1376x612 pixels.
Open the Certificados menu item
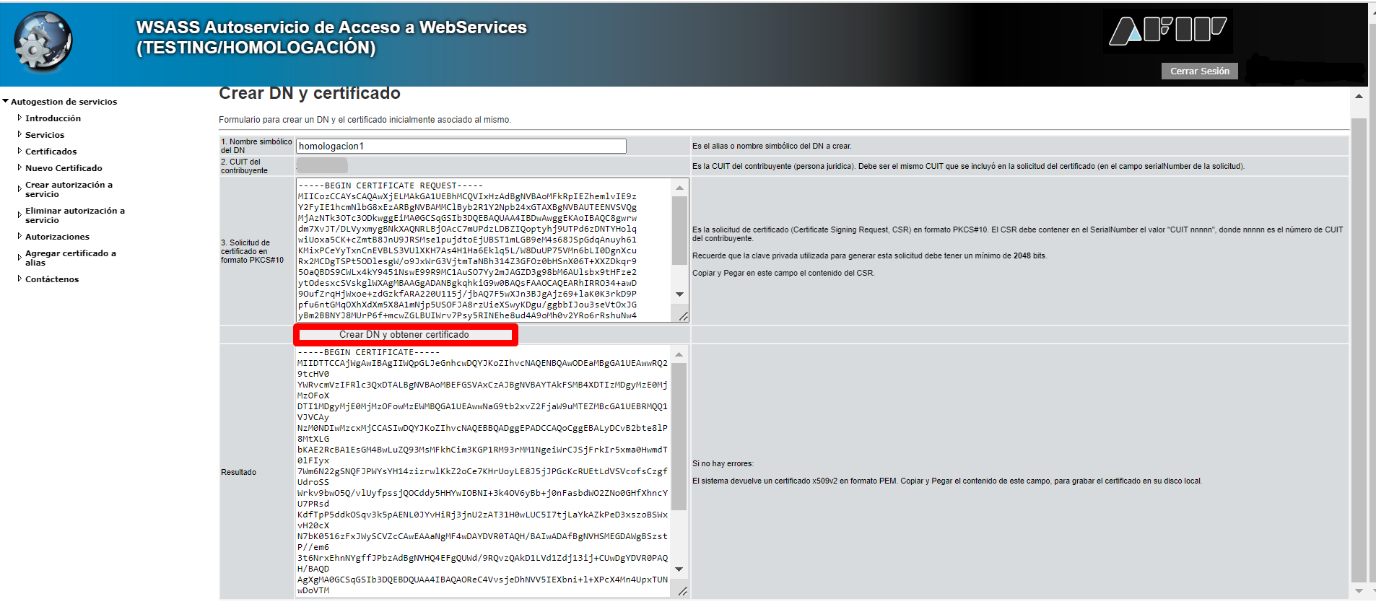point(51,152)
